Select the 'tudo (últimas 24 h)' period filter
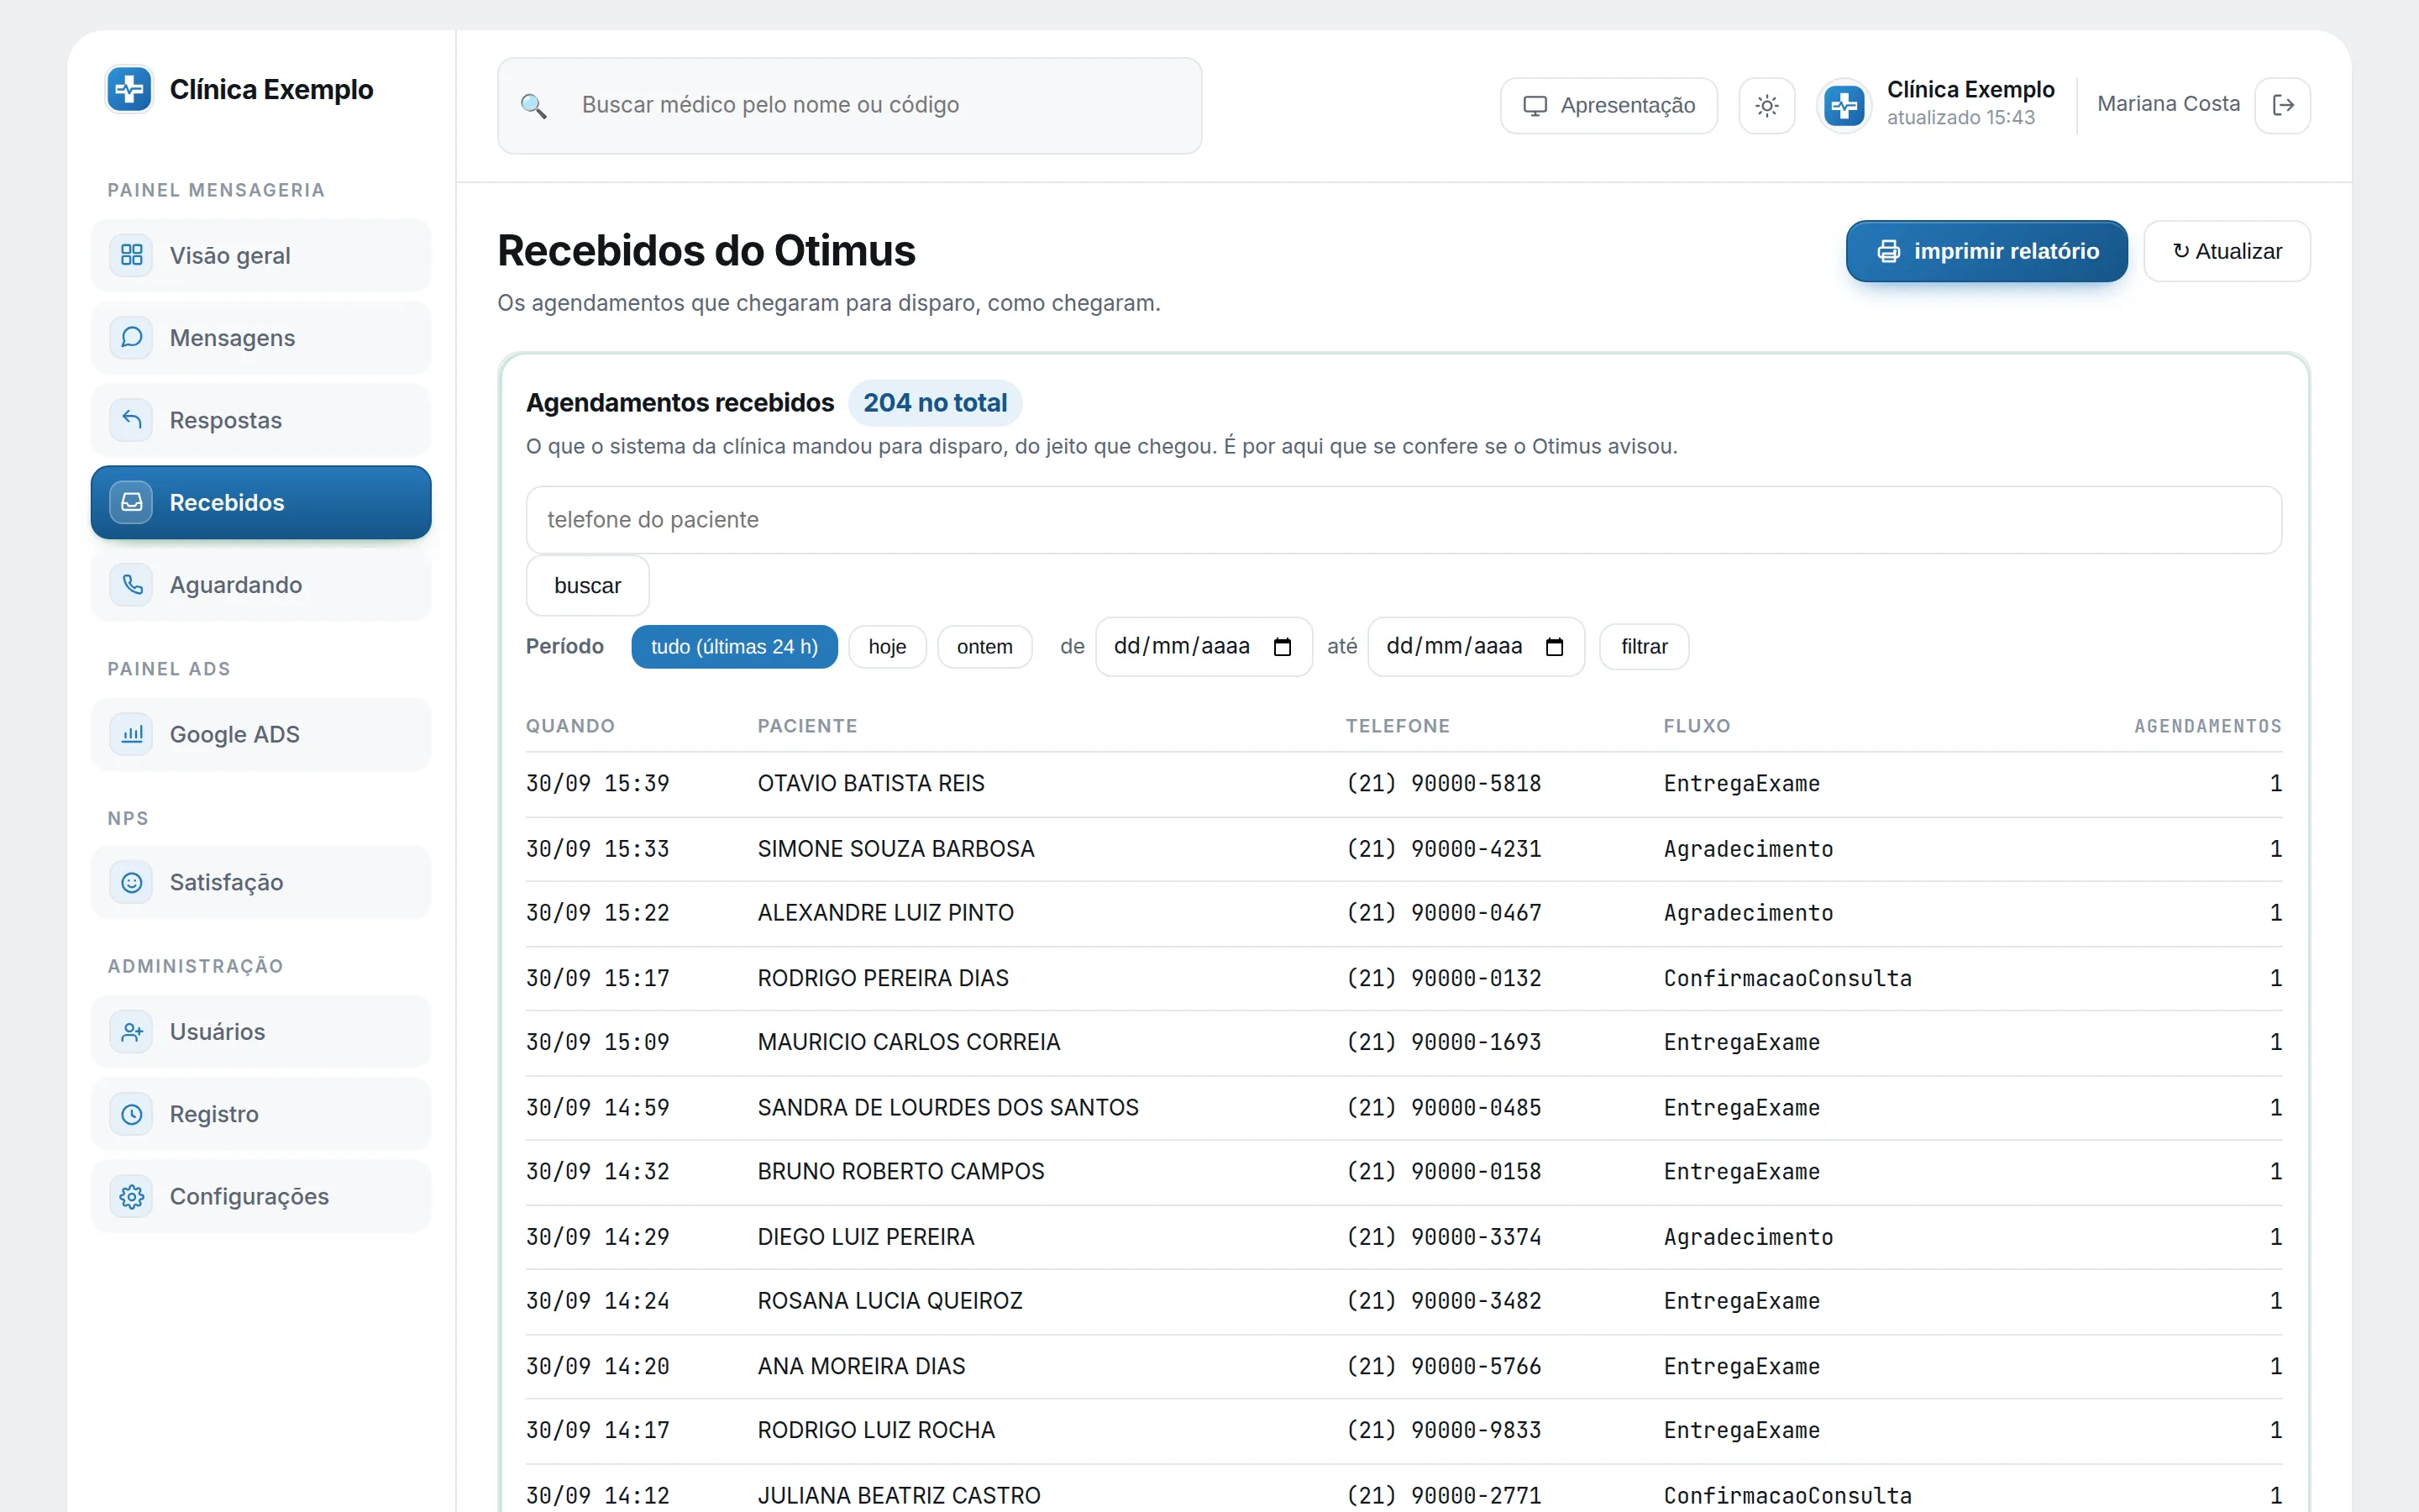2419x1512 pixels. (x=735, y=647)
